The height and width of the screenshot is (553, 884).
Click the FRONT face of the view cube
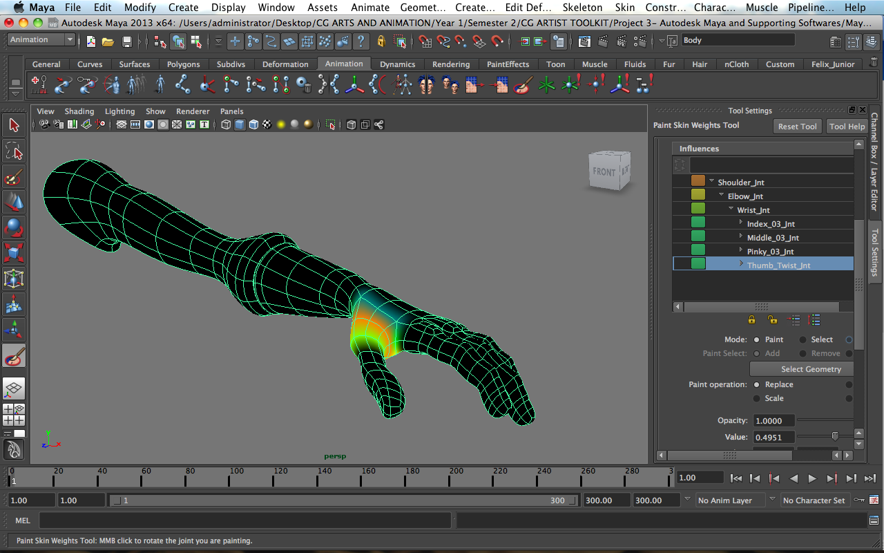[604, 172]
